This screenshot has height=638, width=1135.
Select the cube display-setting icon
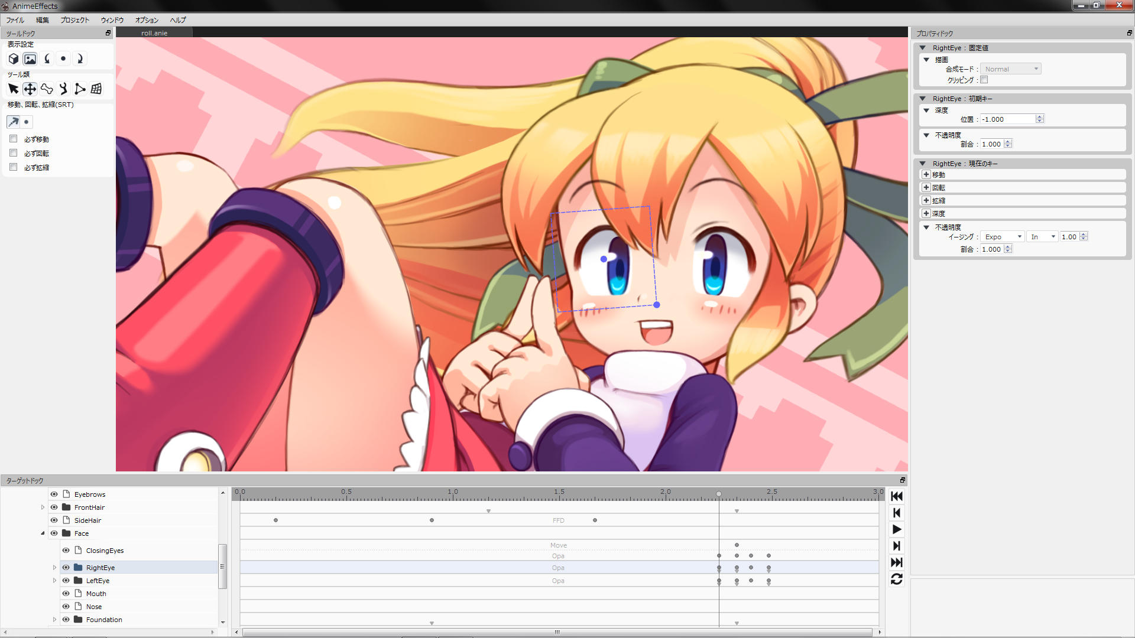tap(13, 58)
